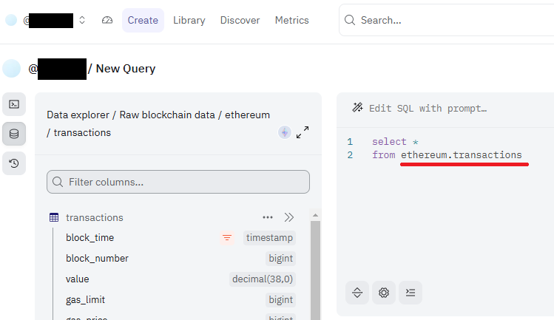Image resolution: width=554 pixels, height=320 pixels.
Task: Click the transactions table icon
Action: (x=54, y=217)
